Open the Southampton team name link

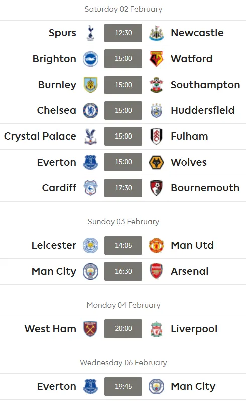click(205, 85)
